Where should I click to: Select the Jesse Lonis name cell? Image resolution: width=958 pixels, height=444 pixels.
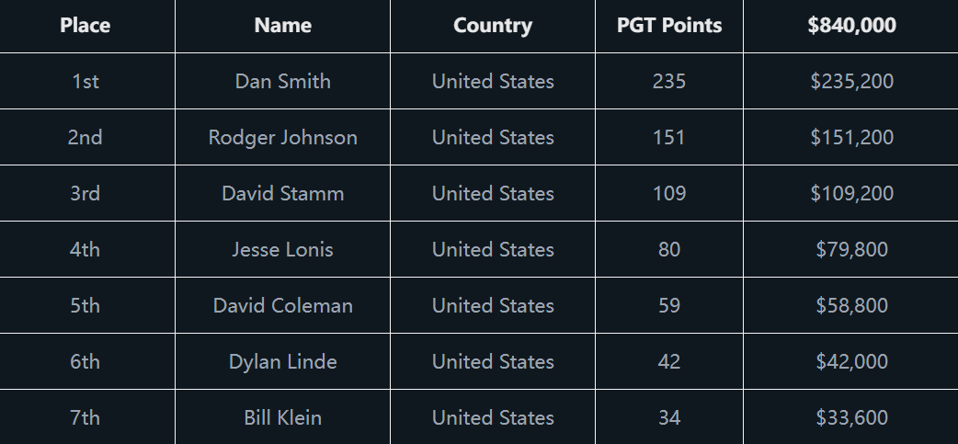point(282,249)
